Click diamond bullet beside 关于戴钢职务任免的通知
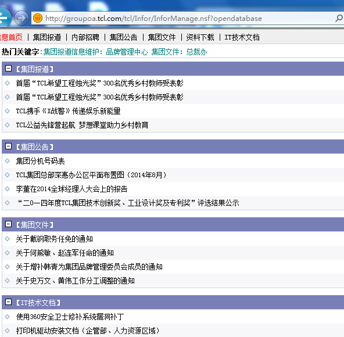The height and width of the screenshot is (337, 344). coord(7,239)
